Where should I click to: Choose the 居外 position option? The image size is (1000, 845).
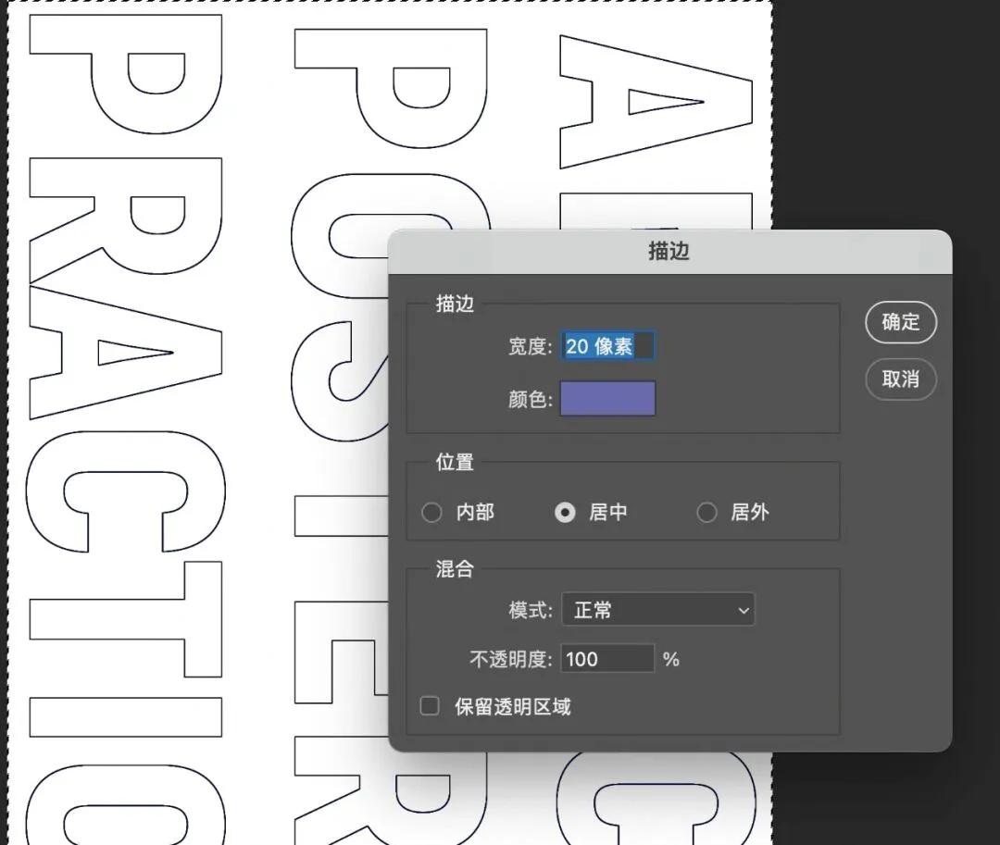click(x=706, y=512)
